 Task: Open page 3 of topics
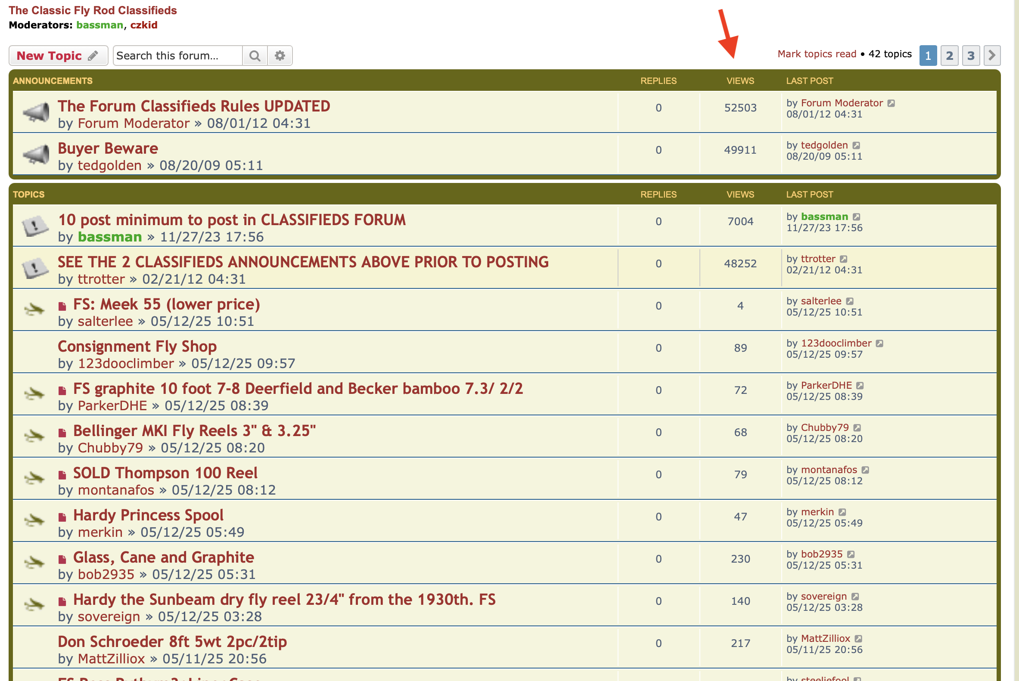(x=971, y=56)
